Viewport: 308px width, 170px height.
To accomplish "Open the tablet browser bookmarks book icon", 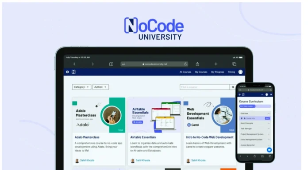I will (111, 64).
